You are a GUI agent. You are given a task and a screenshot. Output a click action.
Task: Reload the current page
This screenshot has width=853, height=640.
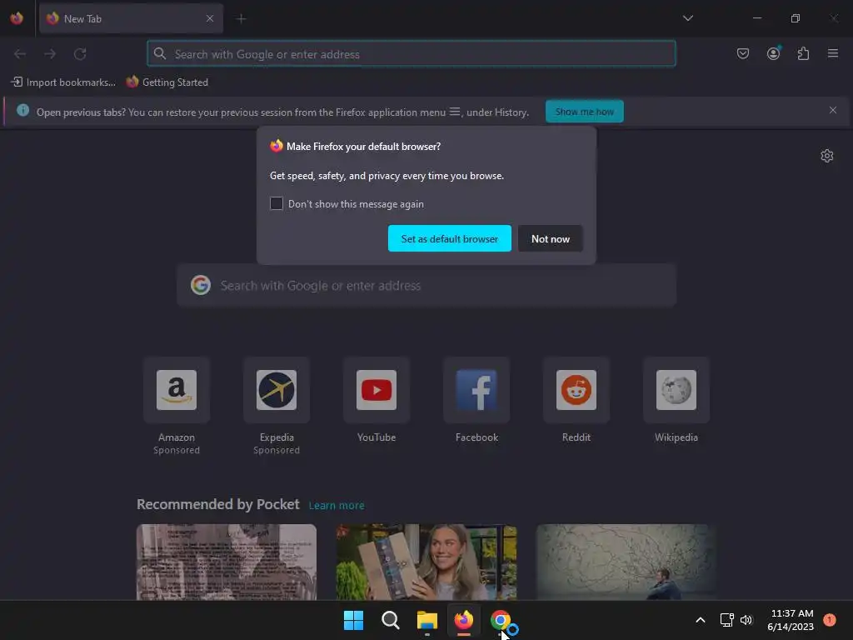pos(80,54)
